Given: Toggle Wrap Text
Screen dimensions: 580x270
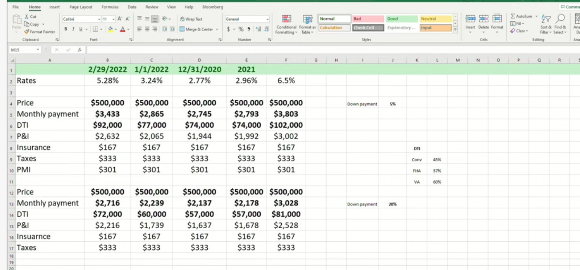Looking at the screenshot, I should pyautogui.click(x=191, y=19).
